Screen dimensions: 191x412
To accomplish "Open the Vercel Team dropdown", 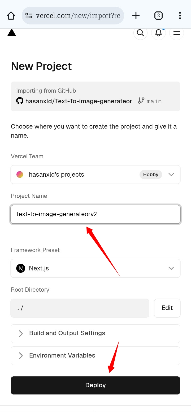I will click(x=95, y=175).
